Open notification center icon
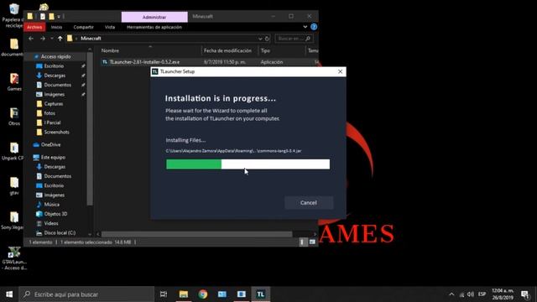This screenshot has width=537, height=302. click(524, 294)
